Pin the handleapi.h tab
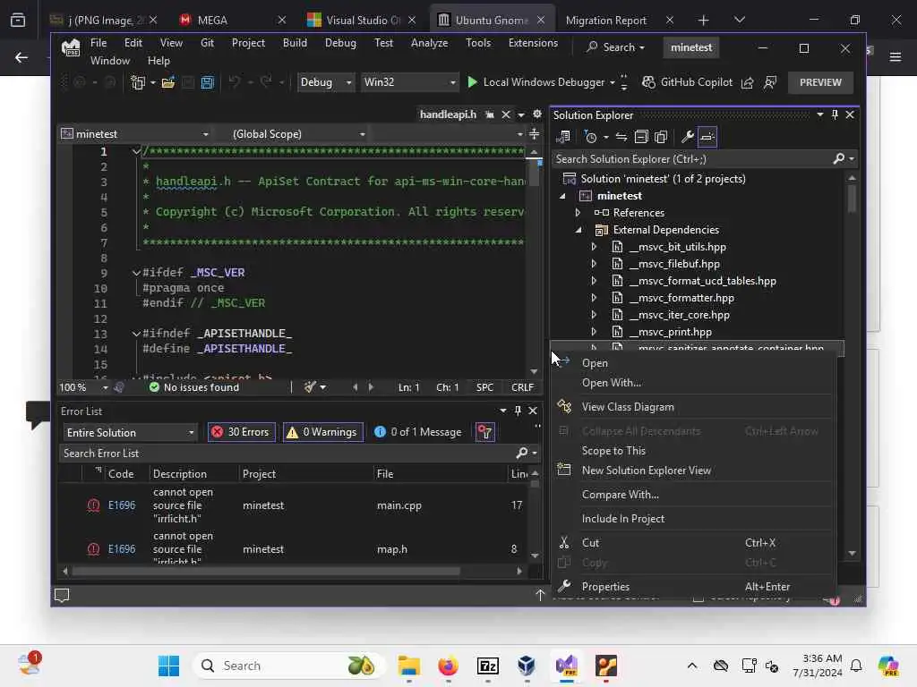 pyautogui.click(x=490, y=114)
